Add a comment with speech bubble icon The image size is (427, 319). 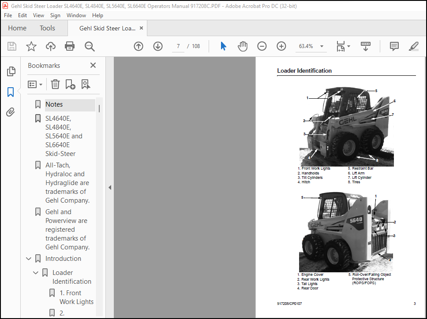pyautogui.click(x=394, y=46)
